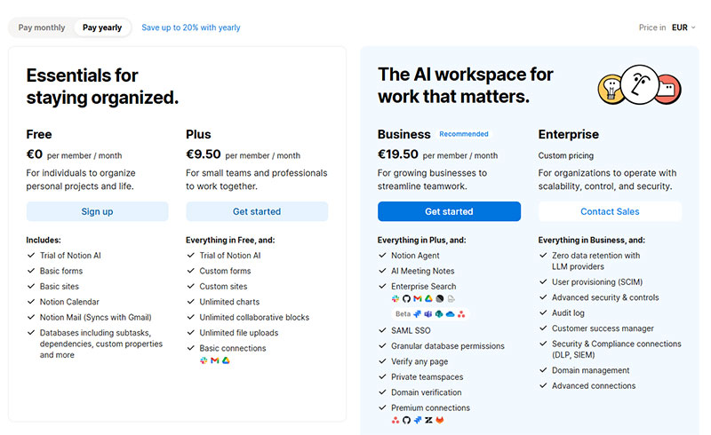Click Private teamspaces feature
711x435 pixels.
(x=427, y=377)
